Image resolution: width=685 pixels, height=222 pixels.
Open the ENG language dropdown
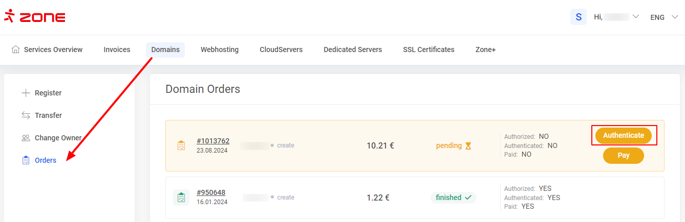tap(664, 17)
